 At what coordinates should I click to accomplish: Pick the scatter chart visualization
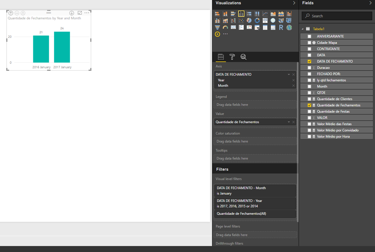click(241, 20)
